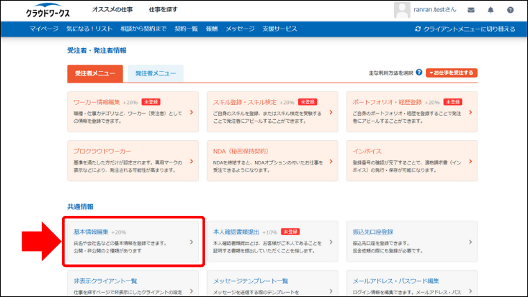This screenshot has width=528, height=297.
Task: Click the switch icon beside クライアントメニューに切り替える
Action: 418,29
